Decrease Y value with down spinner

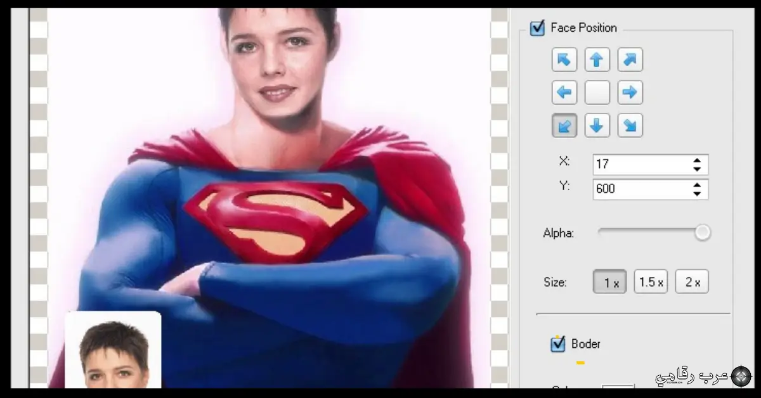[697, 193]
